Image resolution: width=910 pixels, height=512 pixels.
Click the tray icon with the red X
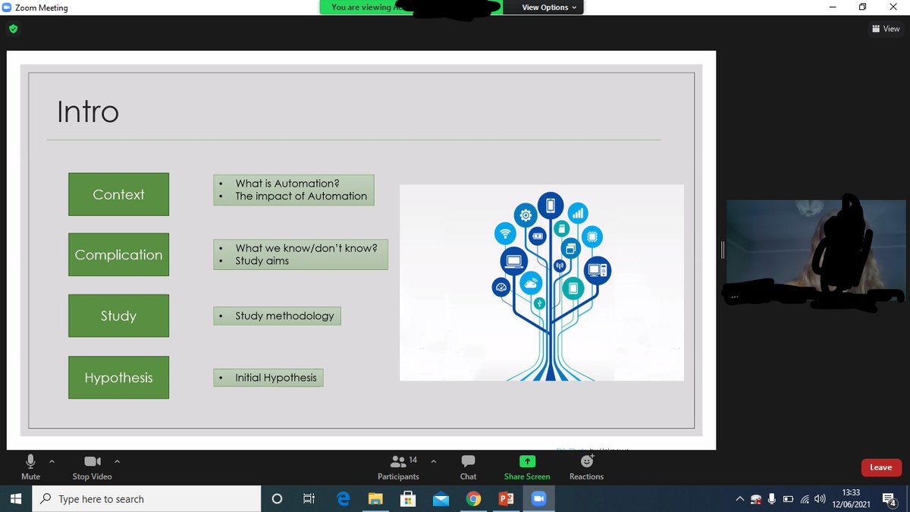[x=756, y=499]
